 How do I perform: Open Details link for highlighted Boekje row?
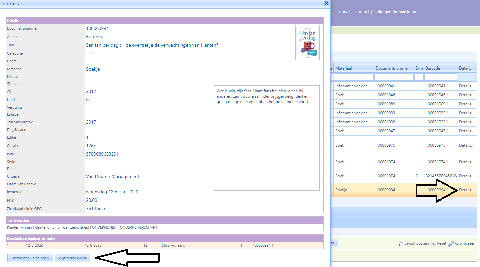[x=466, y=190]
